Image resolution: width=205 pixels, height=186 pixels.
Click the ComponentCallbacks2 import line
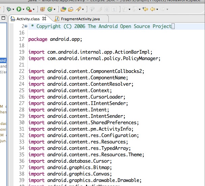click(x=86, y=71)
